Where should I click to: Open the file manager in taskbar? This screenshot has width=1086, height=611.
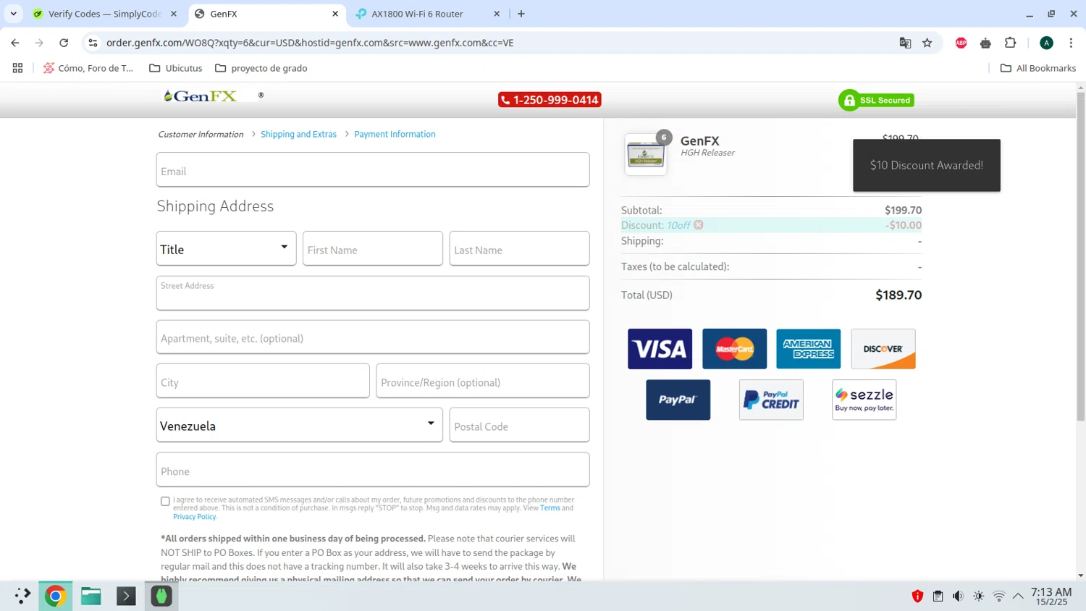[91, 596]
